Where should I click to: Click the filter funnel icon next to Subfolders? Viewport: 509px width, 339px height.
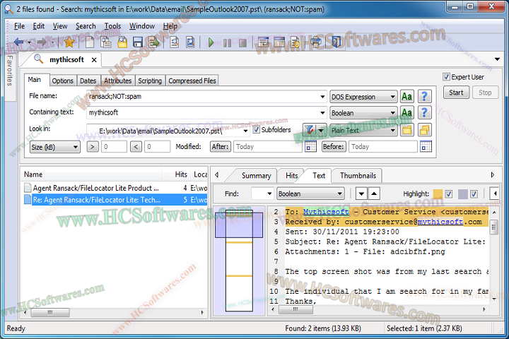[x=310, y=130]
